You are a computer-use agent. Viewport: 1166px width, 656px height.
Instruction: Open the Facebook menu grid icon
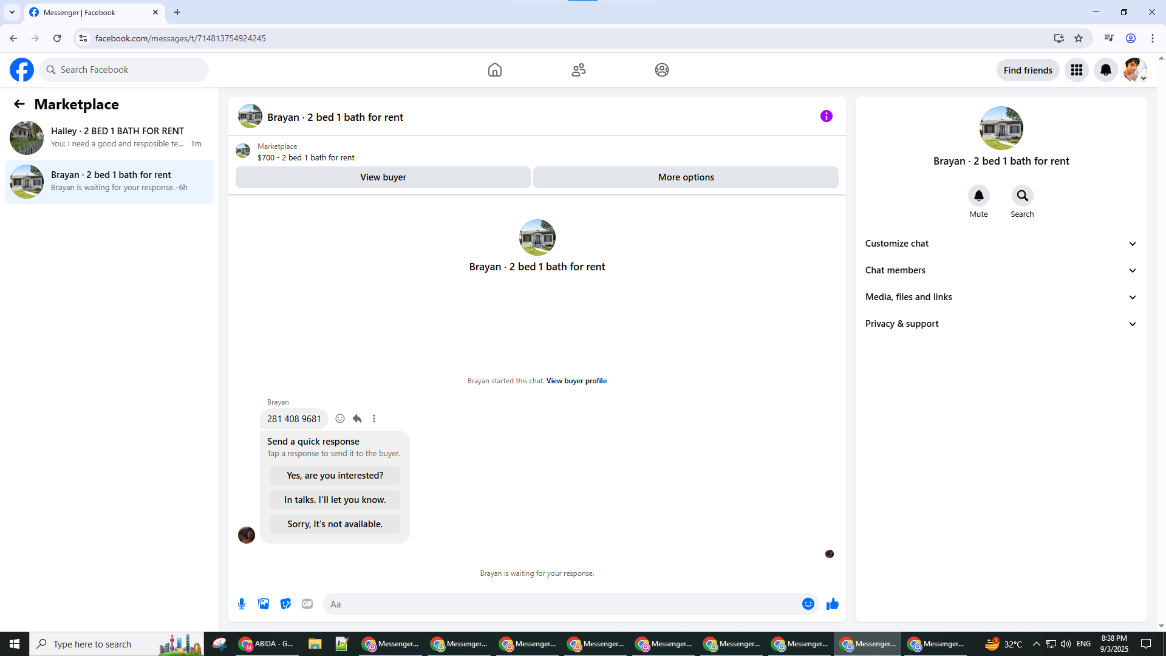click(1077, 70)
